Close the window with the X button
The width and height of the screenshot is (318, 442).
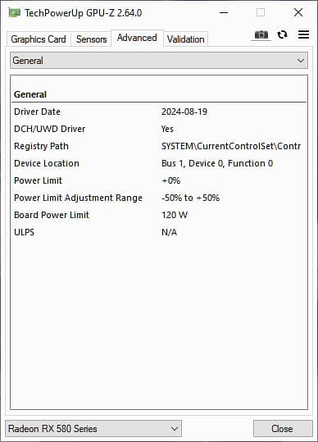tap(298, 12)
